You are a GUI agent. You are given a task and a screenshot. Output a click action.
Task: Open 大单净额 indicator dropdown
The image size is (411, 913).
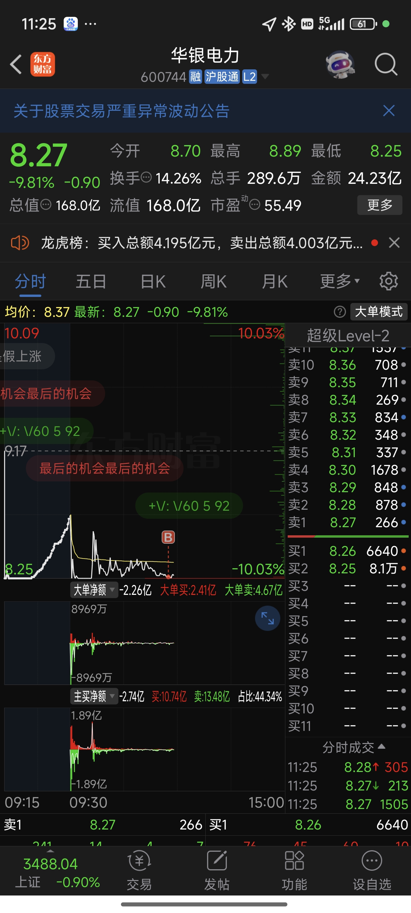pyautogui.click(x=94, y=590)
